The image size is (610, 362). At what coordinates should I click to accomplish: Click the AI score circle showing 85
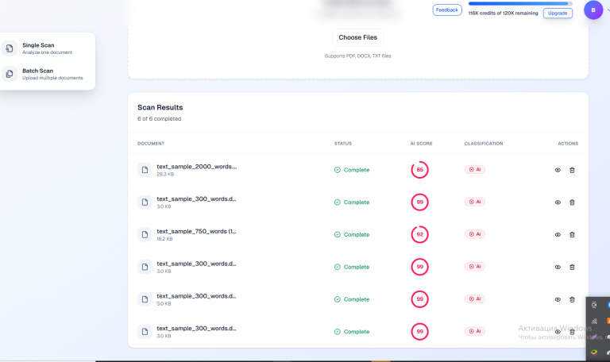click(x=419, y=170)
